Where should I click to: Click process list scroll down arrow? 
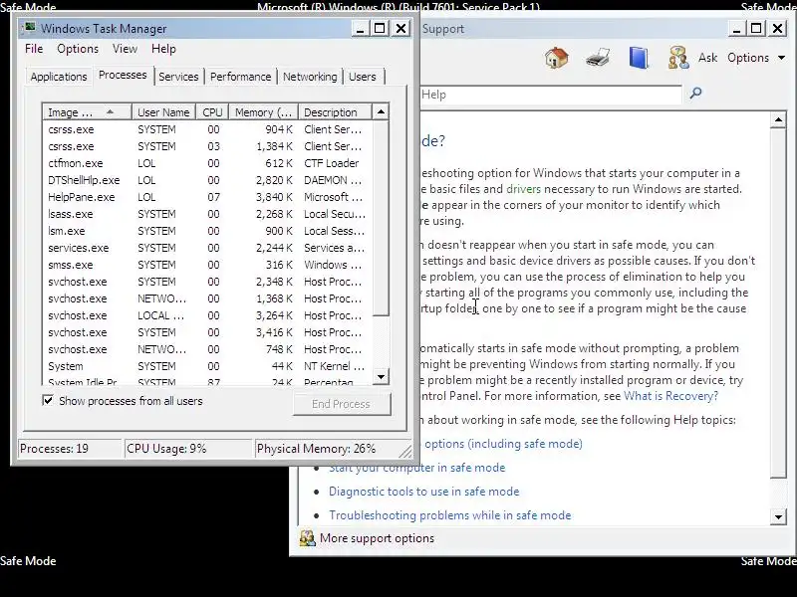click(381, 377)
